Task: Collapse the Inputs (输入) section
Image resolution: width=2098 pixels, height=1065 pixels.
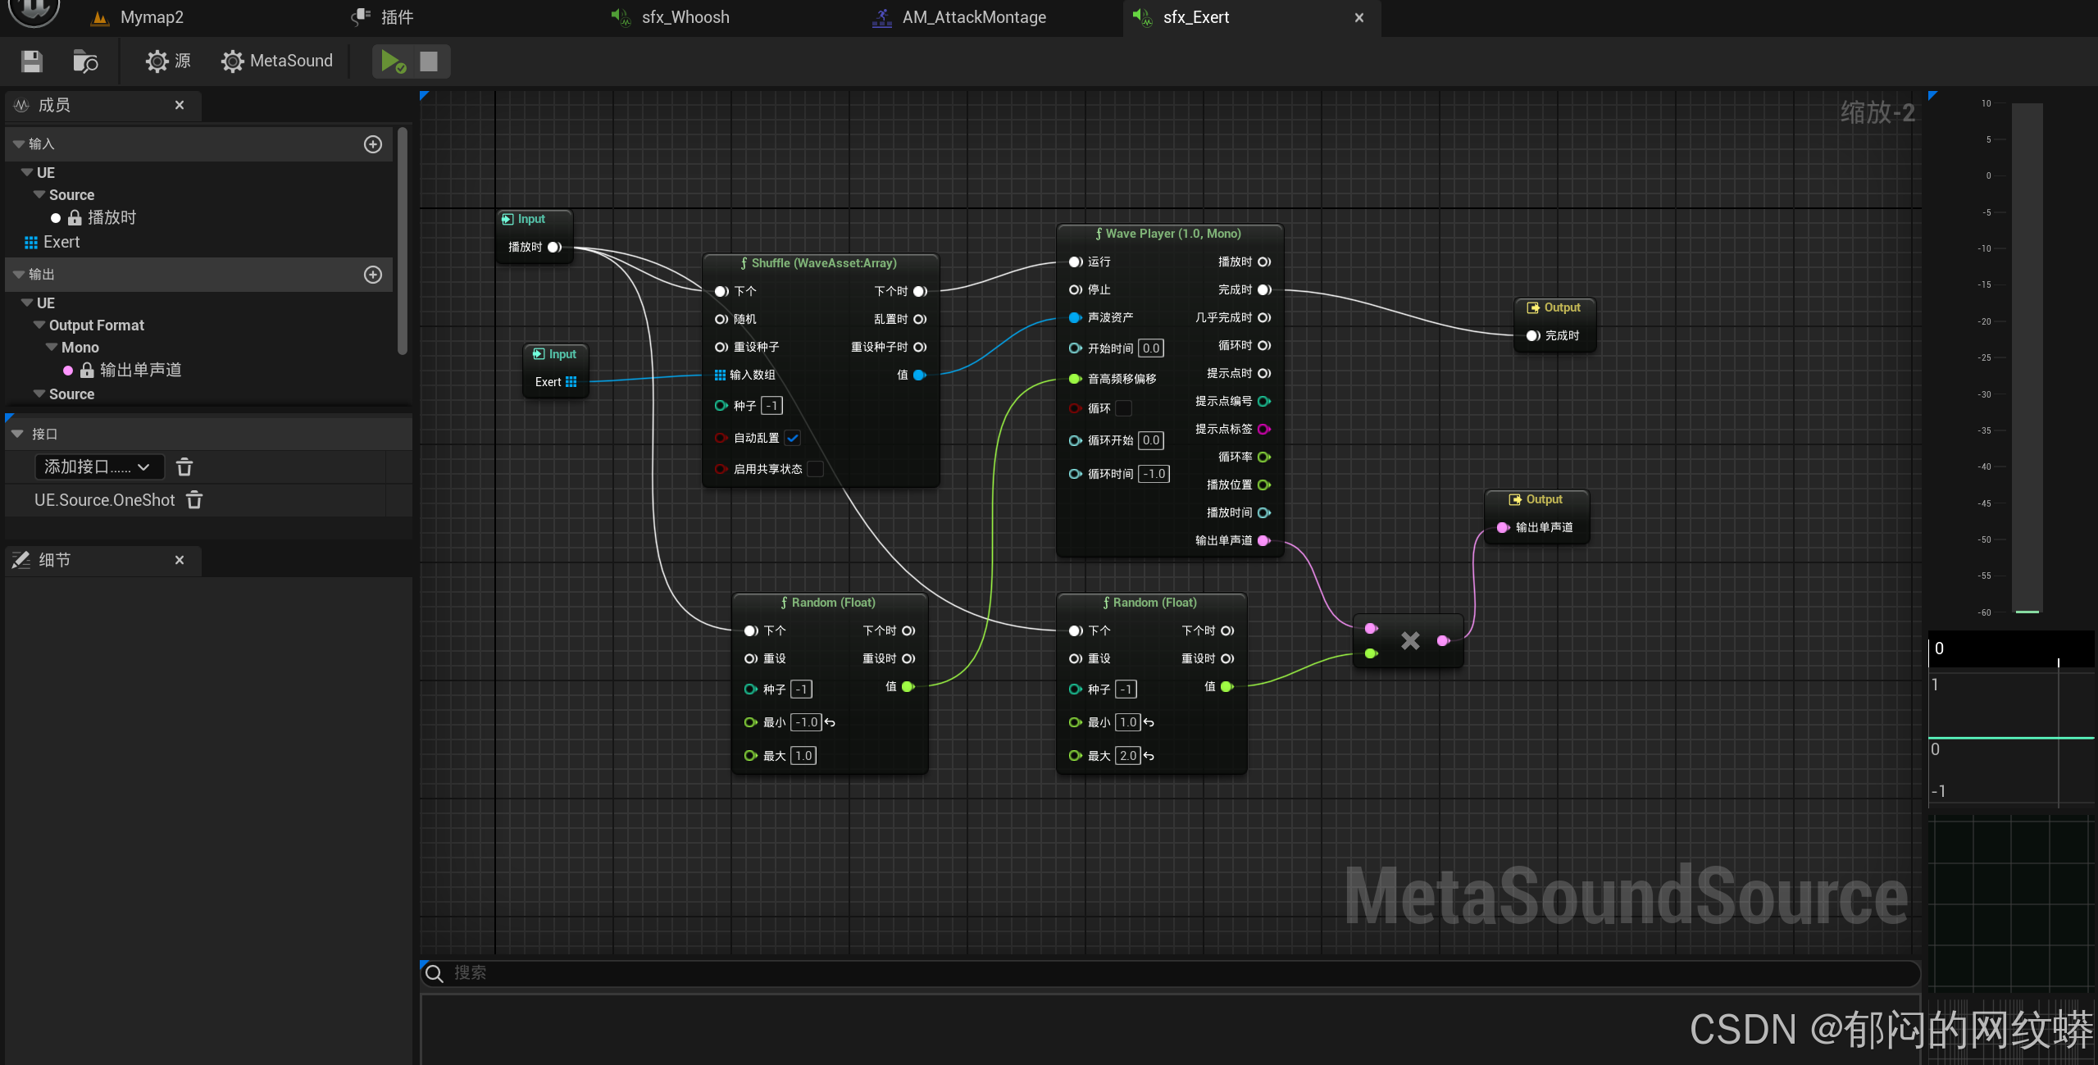Action: click(x=19, y=144)
